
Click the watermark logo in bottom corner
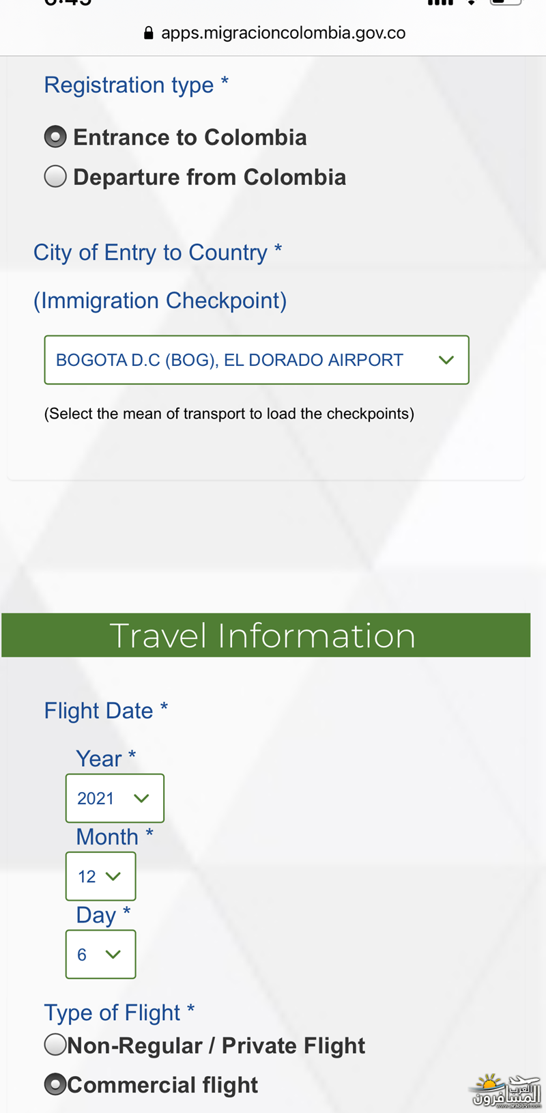tap(506, 1090)
